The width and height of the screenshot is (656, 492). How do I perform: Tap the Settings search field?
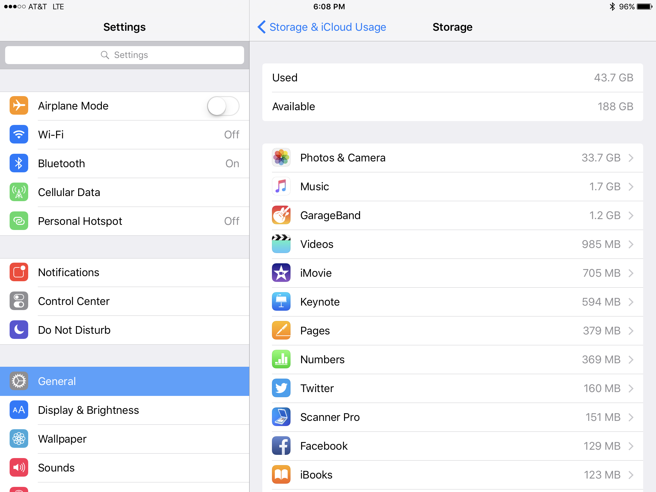pyautogui.click(x=125, y=55)
